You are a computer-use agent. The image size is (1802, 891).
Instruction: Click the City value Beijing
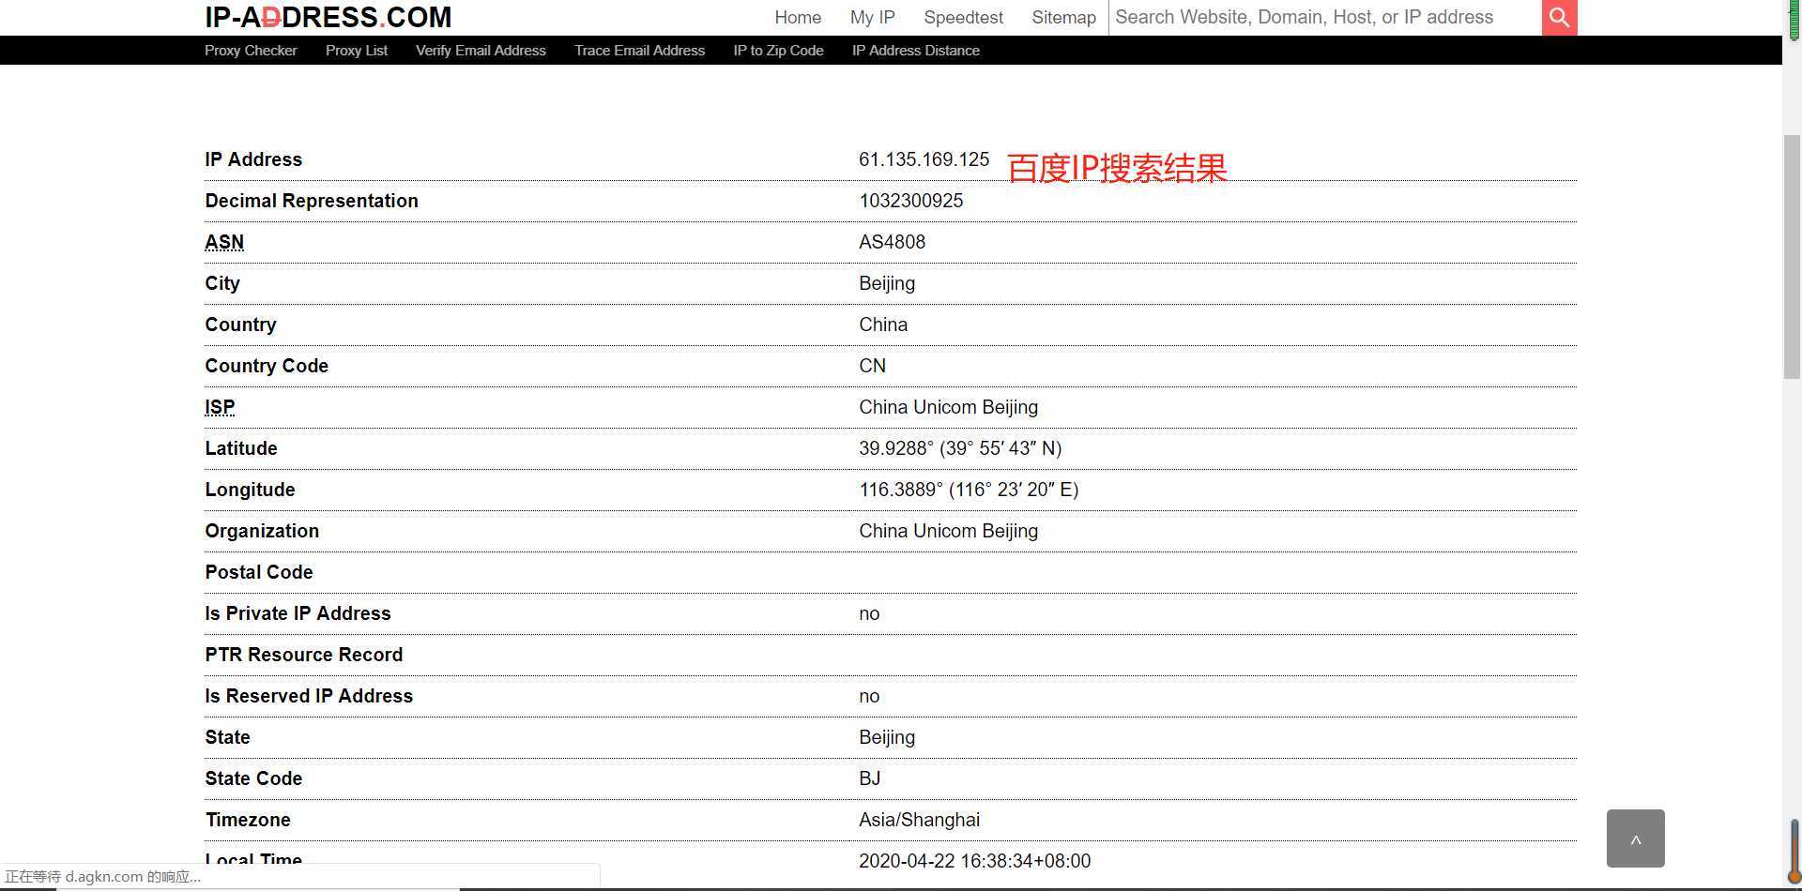[x=887, y=283]
